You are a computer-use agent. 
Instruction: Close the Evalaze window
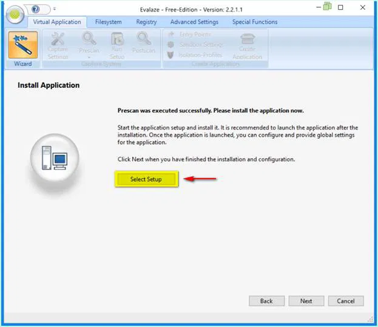tap(363, 7)
